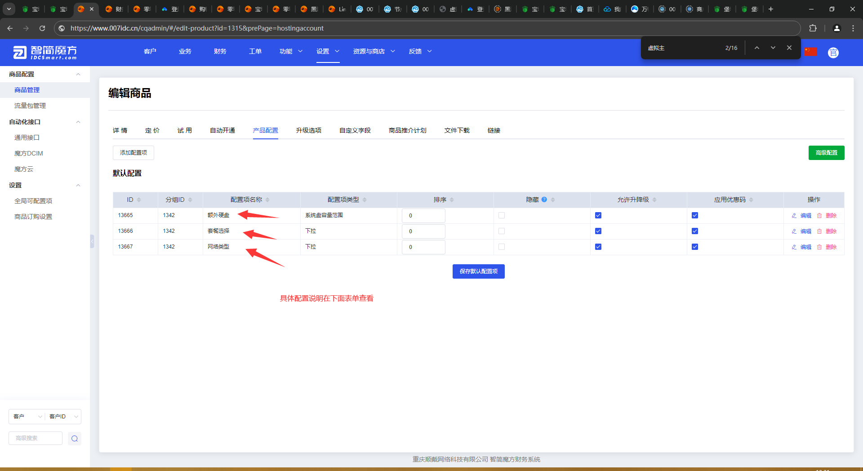Open the China flag language selector
The width and height of the screenshot is (863, 471).
pyautogui.click(x=810, y=52)
